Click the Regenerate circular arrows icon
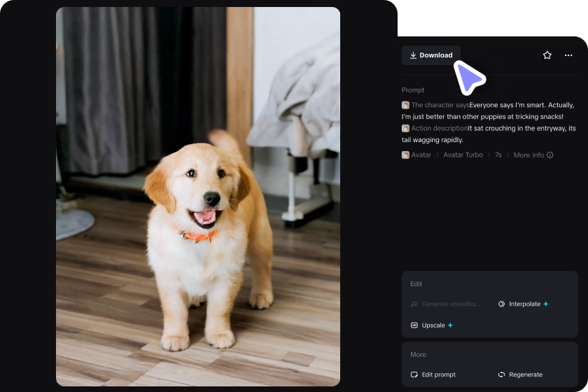Image resolution: width=588 pixels, height=392 pixels. (501, 374)
